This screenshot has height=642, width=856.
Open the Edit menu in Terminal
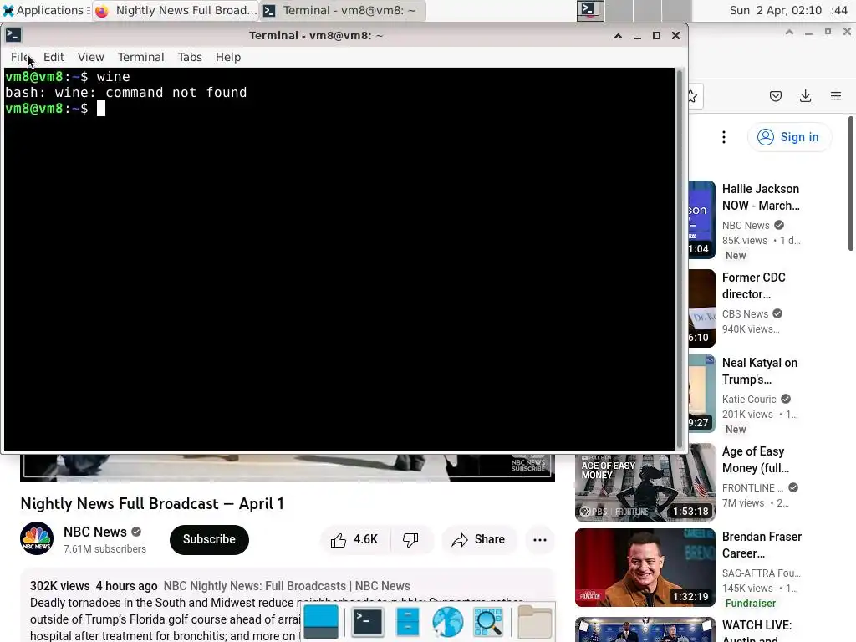pyautogui.click(x=53, y=57)
